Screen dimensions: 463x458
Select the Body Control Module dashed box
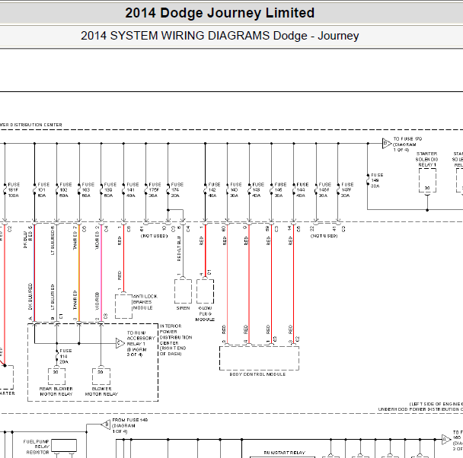tap(259, 358)
